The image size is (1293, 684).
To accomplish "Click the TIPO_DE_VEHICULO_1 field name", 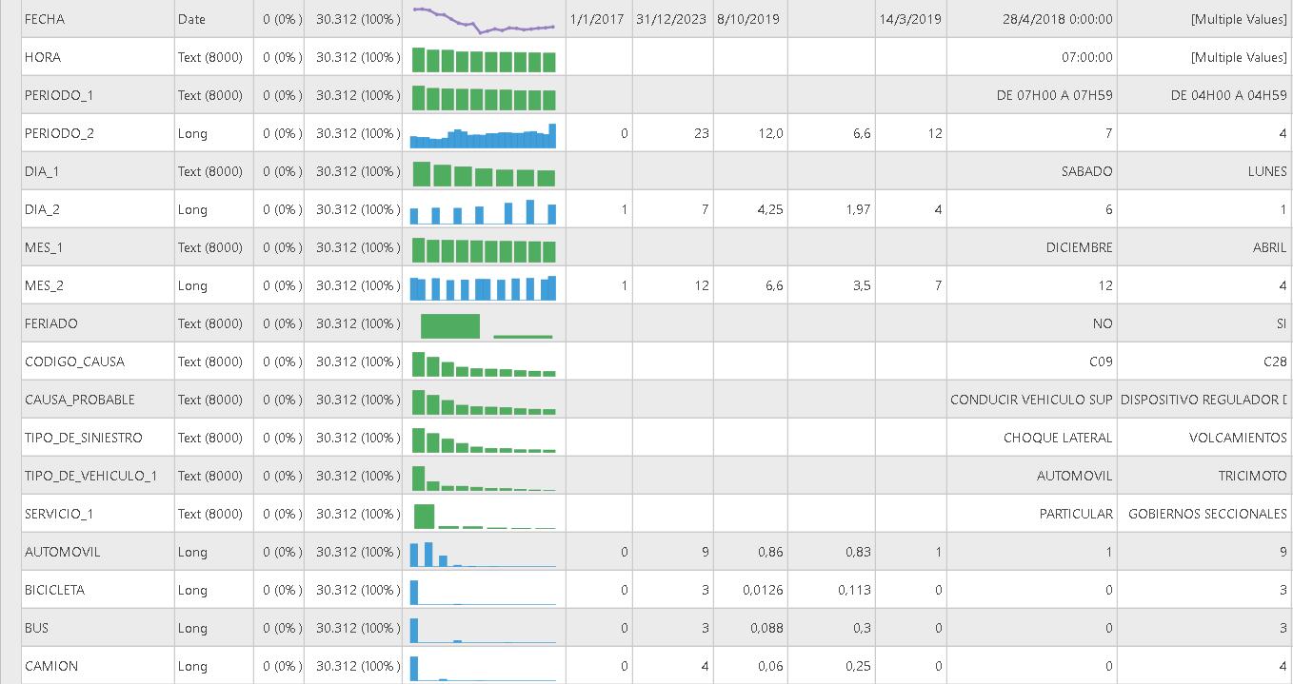I will 91,476.
